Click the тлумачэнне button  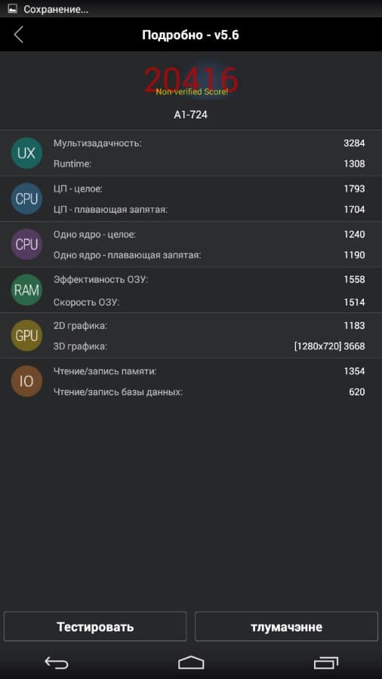tap(286, 627)
